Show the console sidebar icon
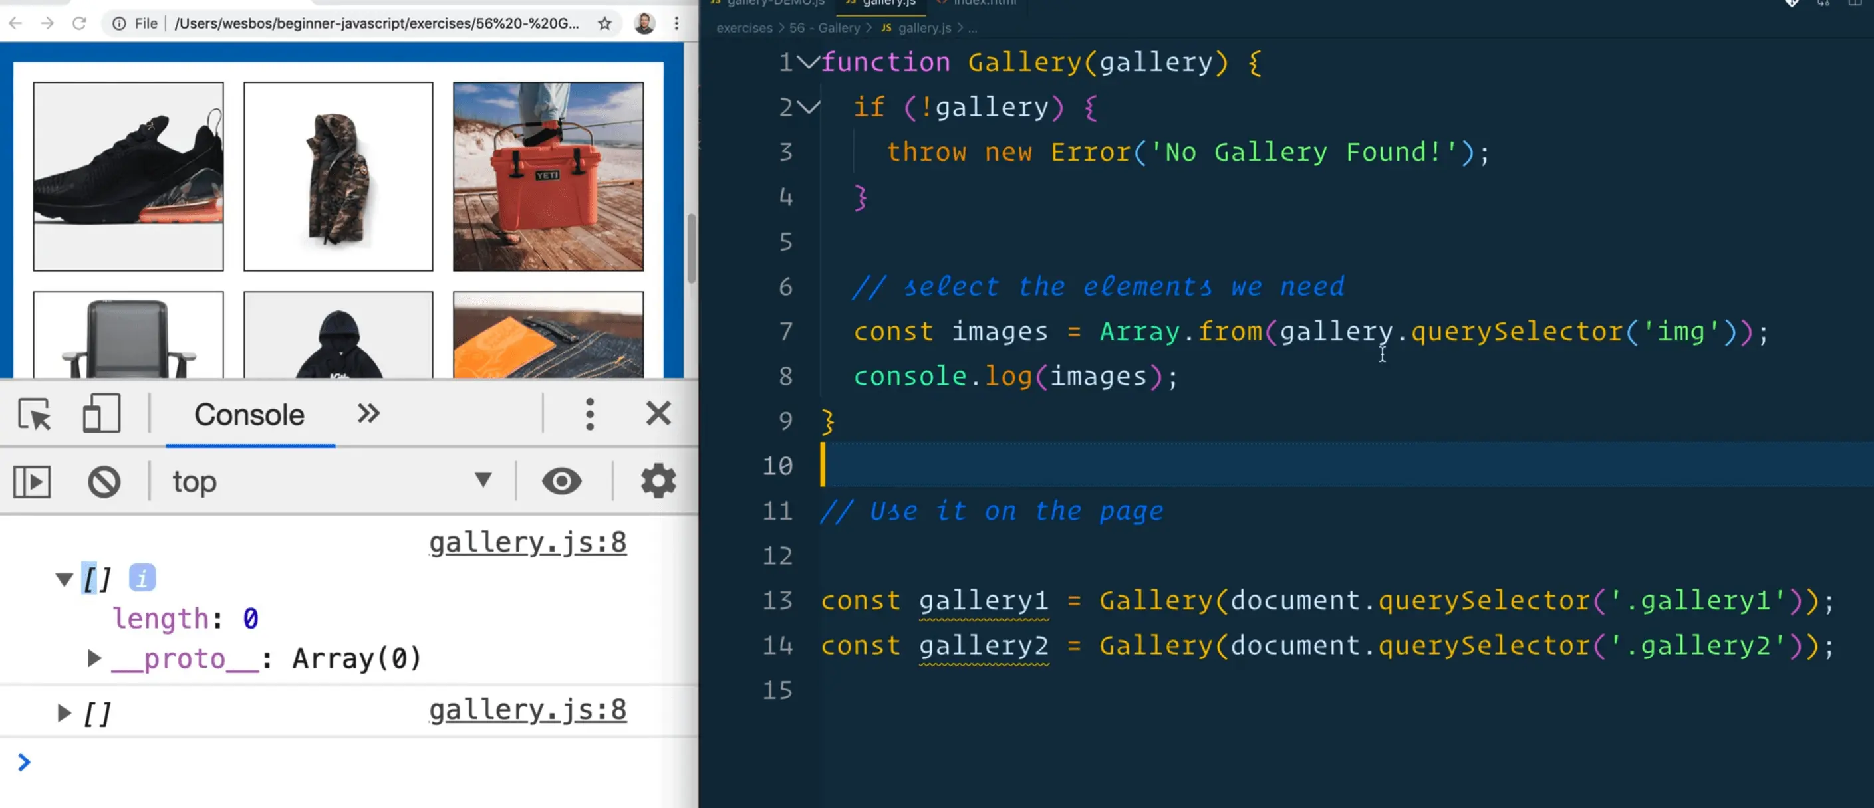 pos(32,481)
